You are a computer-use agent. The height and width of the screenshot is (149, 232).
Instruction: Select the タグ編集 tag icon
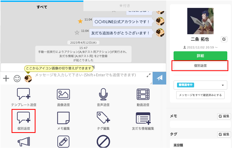pos(103,118)
